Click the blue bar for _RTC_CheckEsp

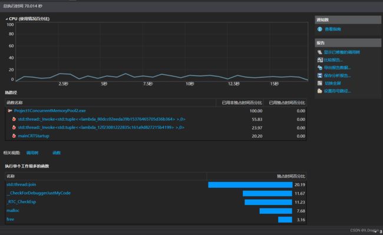(x=269, y=202)
